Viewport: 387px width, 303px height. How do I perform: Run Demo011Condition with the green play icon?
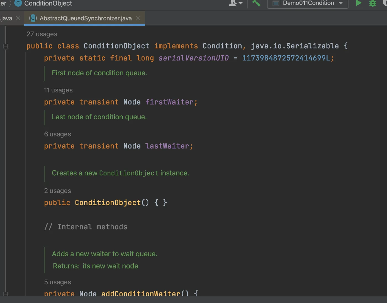pyautogui.click(x=359, y=3)
